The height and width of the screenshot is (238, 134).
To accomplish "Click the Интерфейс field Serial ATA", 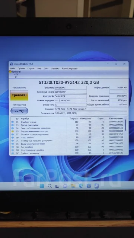I will [x=71, y=96].
